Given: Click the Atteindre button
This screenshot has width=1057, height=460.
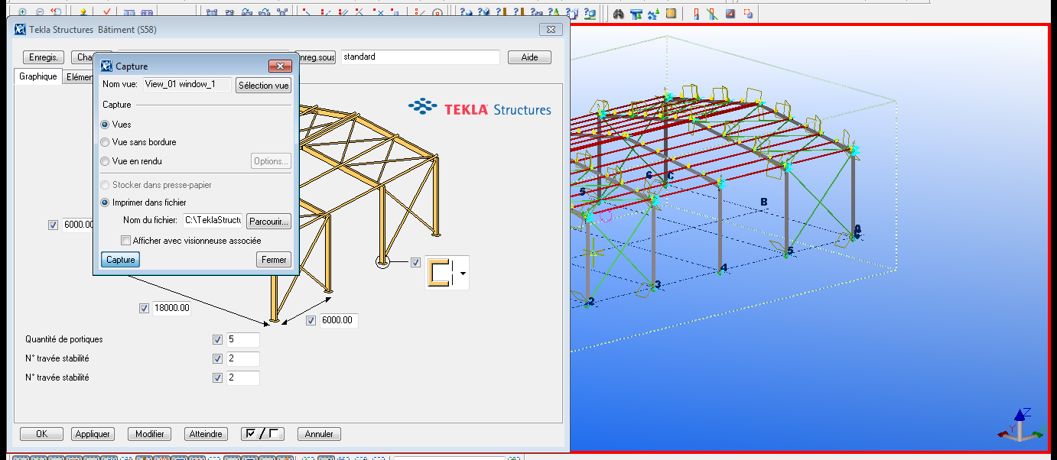Looking at the screenshot, I should coord(206,434).
